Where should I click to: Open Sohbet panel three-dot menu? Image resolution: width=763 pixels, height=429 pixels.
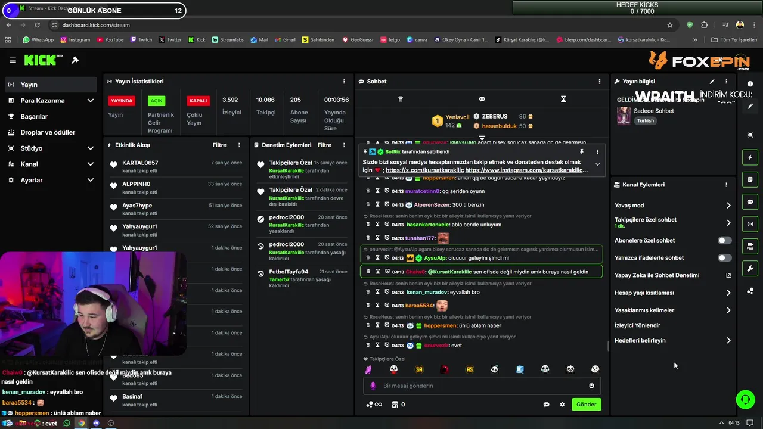tap(600, 81)
